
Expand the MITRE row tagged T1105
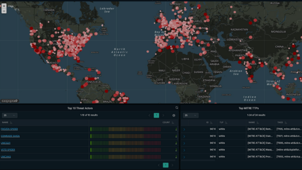click(184, 129)
